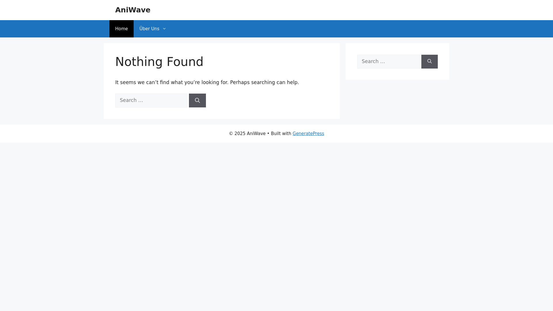Screen dimensions: 553x311
Task: Open the Home menu item
Action: pyautogui.click(x=121, y=29)
